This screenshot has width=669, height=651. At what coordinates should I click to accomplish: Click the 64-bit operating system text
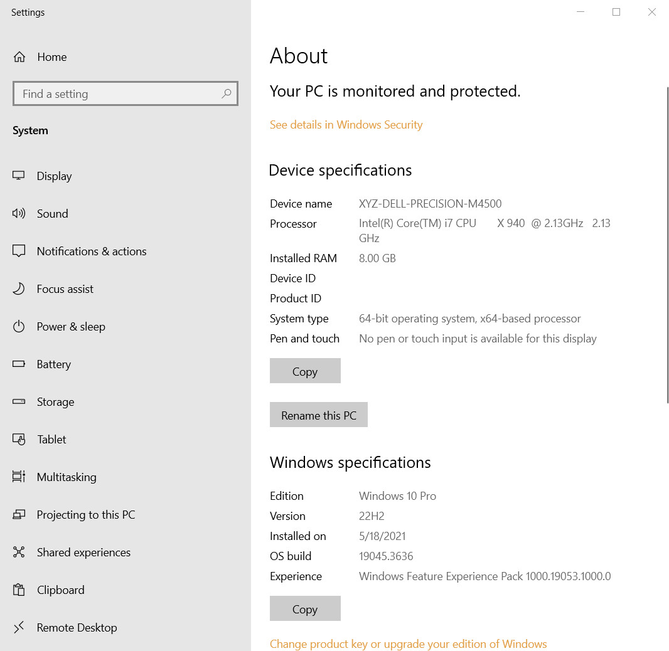pyautogui.click(x=470, y=319)
